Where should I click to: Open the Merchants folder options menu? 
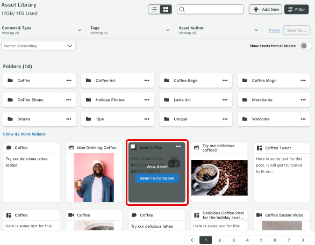303,100
